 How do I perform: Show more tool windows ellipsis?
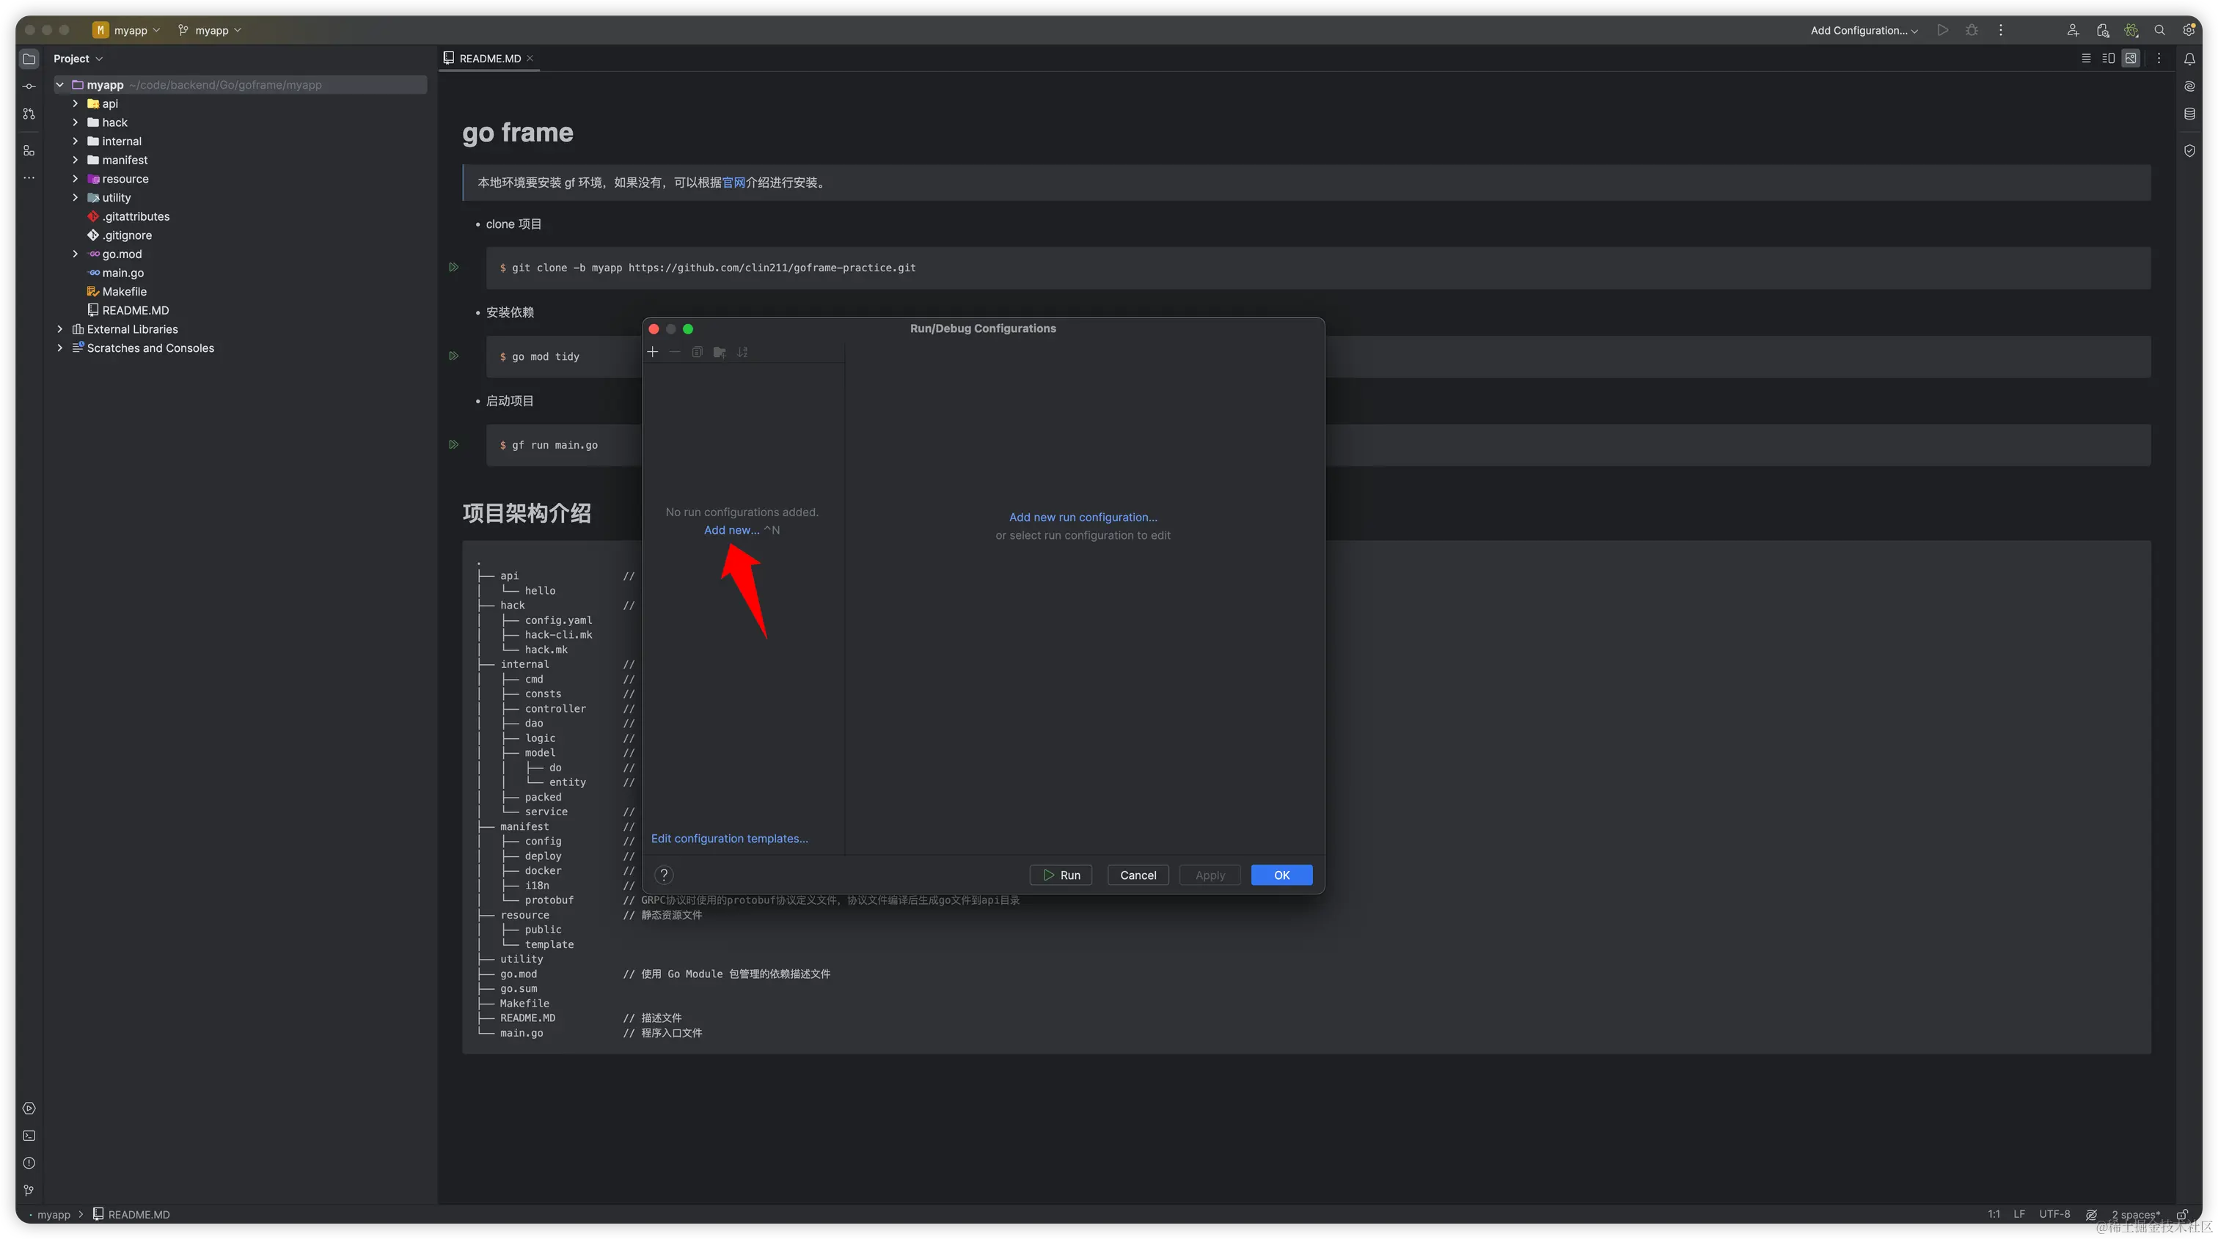(x=29, y=178)
